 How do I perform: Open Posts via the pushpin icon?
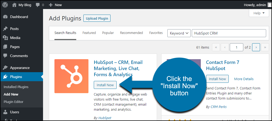click(x=5, y=29)
